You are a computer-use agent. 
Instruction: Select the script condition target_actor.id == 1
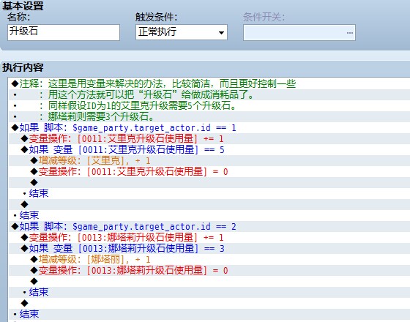pos(209,127)
